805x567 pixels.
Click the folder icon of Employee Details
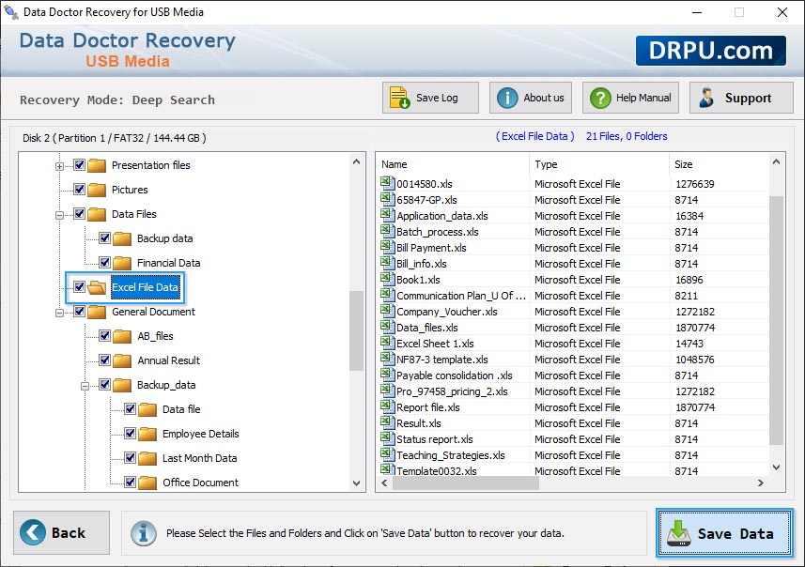click(147, 434)
